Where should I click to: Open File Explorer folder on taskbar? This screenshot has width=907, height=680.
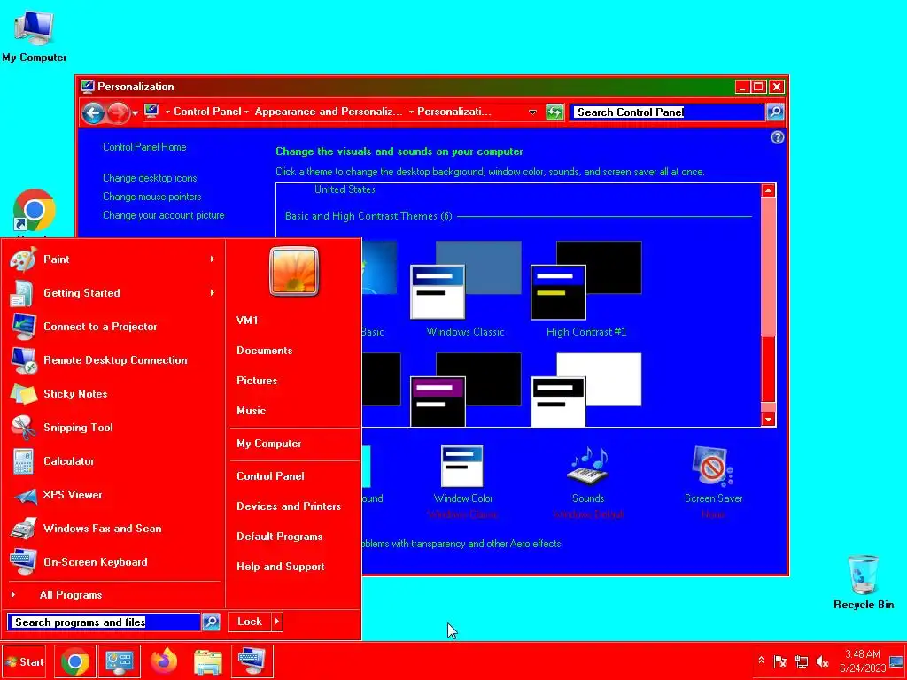[207, 661]
